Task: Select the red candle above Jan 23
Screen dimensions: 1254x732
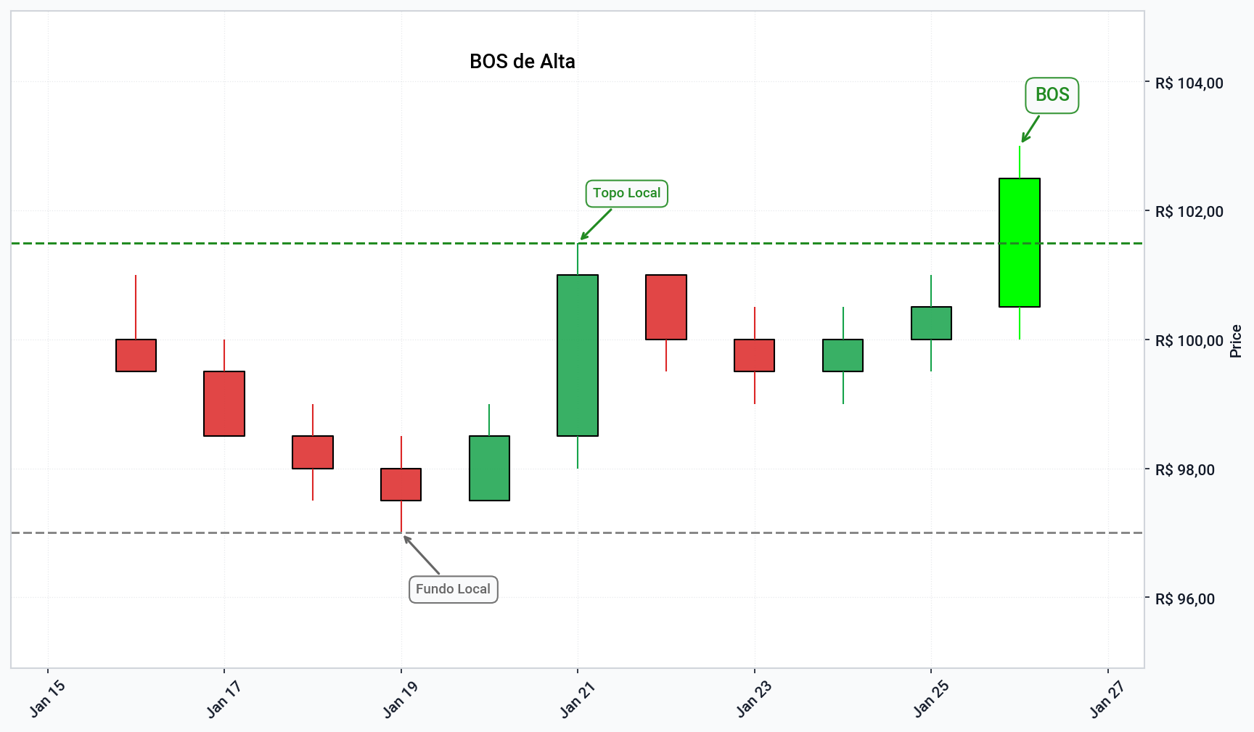Action: pos(754,355)
